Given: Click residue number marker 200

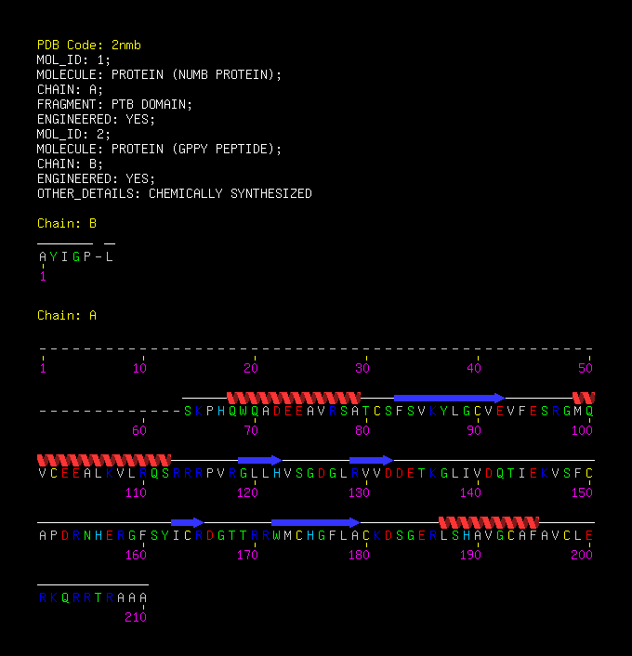Looking at the screenshot, I should pos(582,555).
